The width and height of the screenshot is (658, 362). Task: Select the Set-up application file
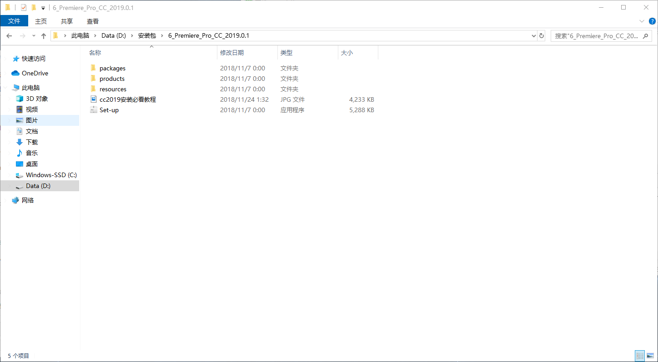[x=109, y=110]
